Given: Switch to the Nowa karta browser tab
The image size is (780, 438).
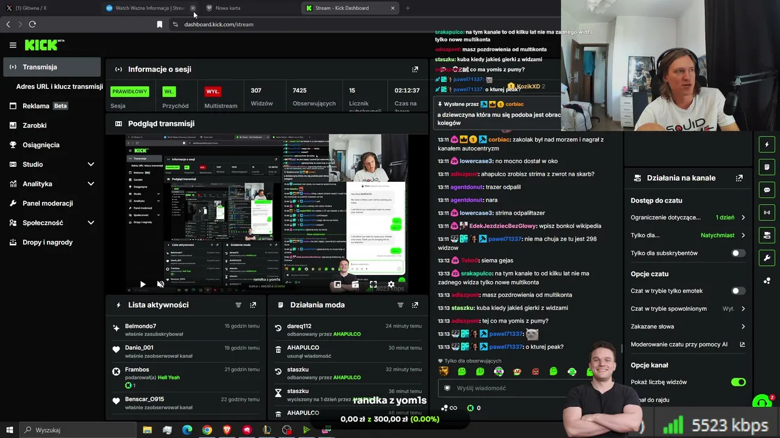Looking at the screenshot, I should (x=250, y=8).
